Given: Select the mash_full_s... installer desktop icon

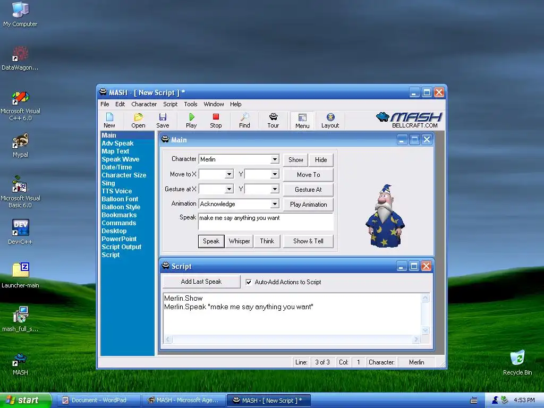Looking at the screenshot, I should tap(20, 319).
